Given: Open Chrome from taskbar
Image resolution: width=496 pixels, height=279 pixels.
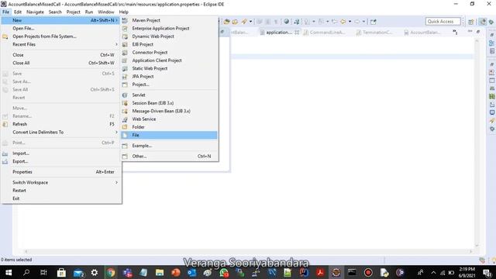Looking at the screenshot, I should 111,272.
